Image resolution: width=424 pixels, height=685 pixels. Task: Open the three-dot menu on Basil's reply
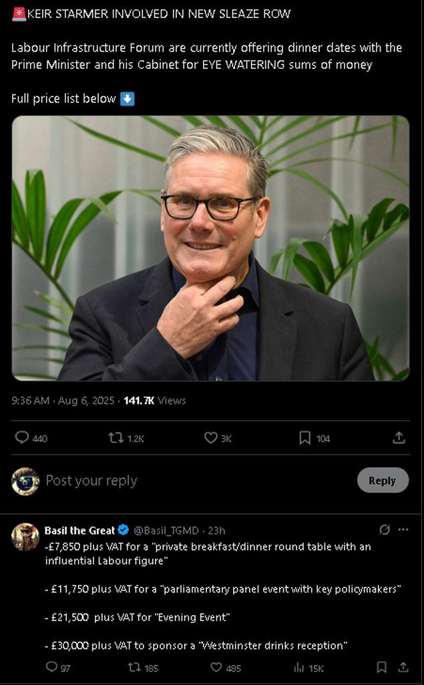(403, 530)
